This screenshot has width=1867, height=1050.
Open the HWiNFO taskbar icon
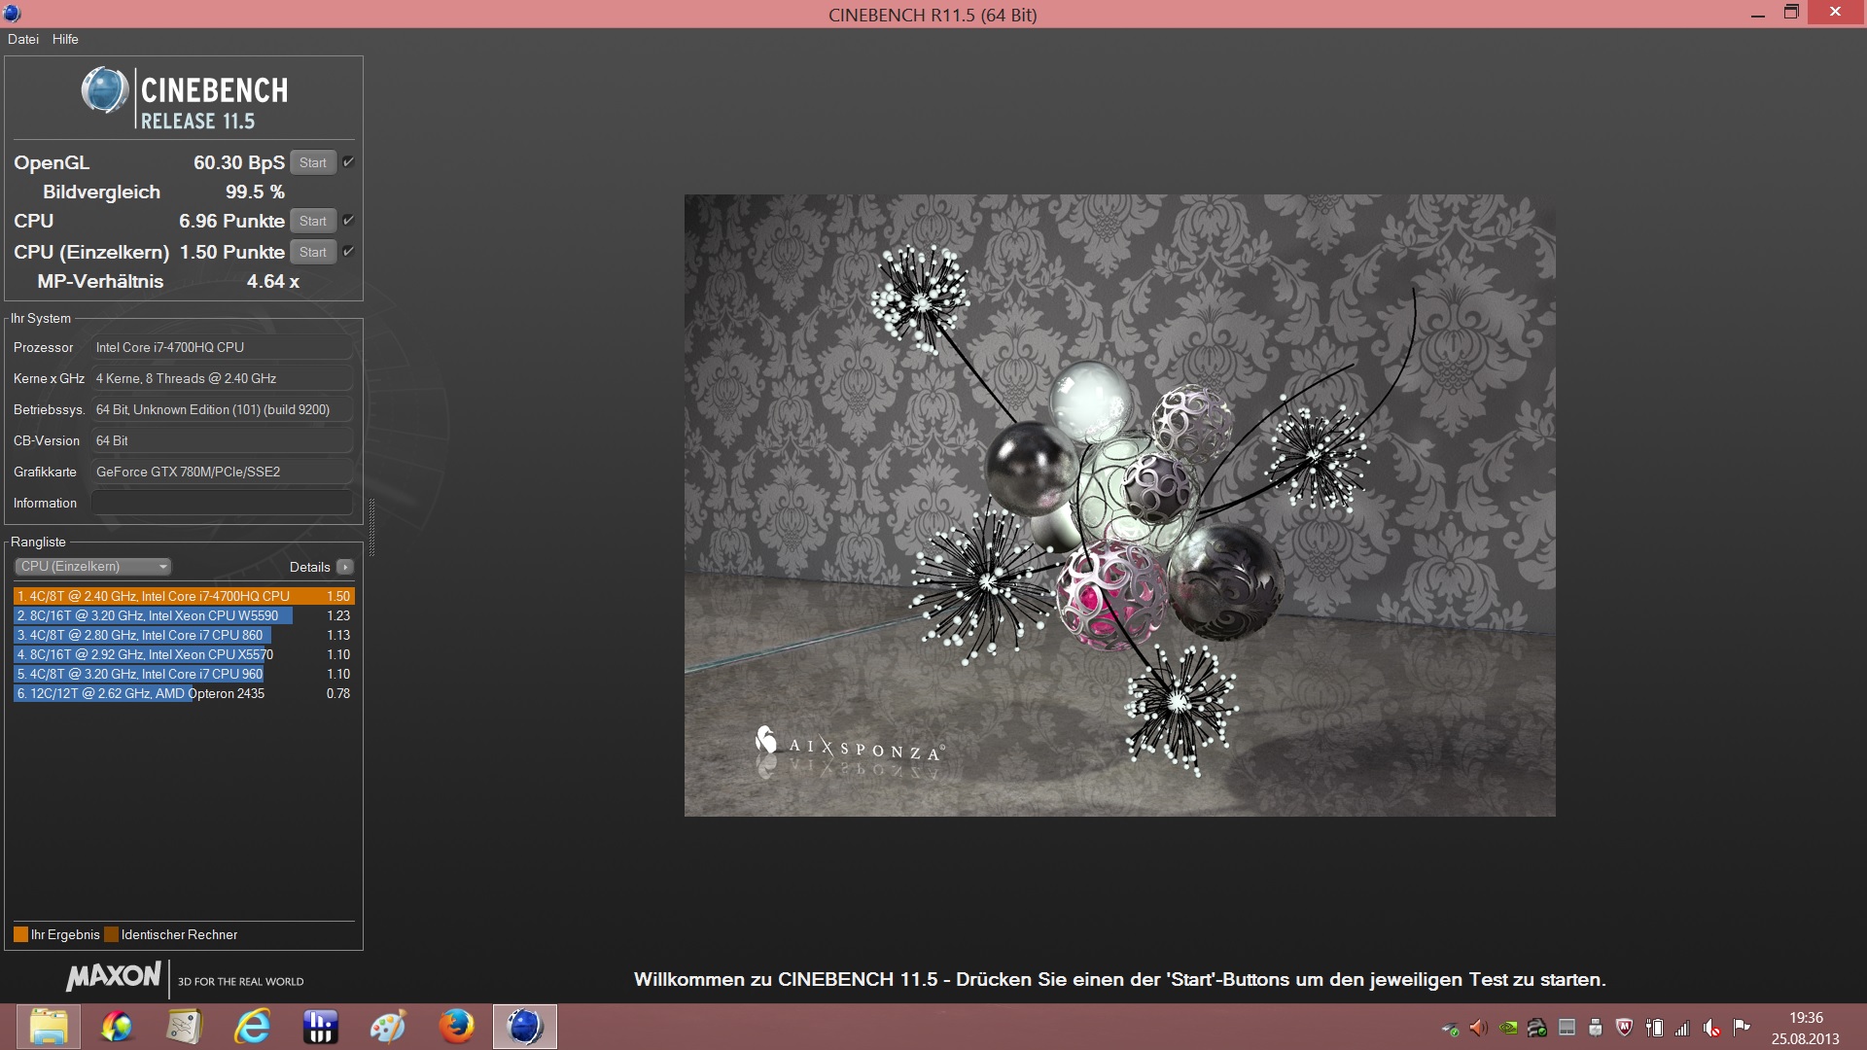(x=320, y=1027)
